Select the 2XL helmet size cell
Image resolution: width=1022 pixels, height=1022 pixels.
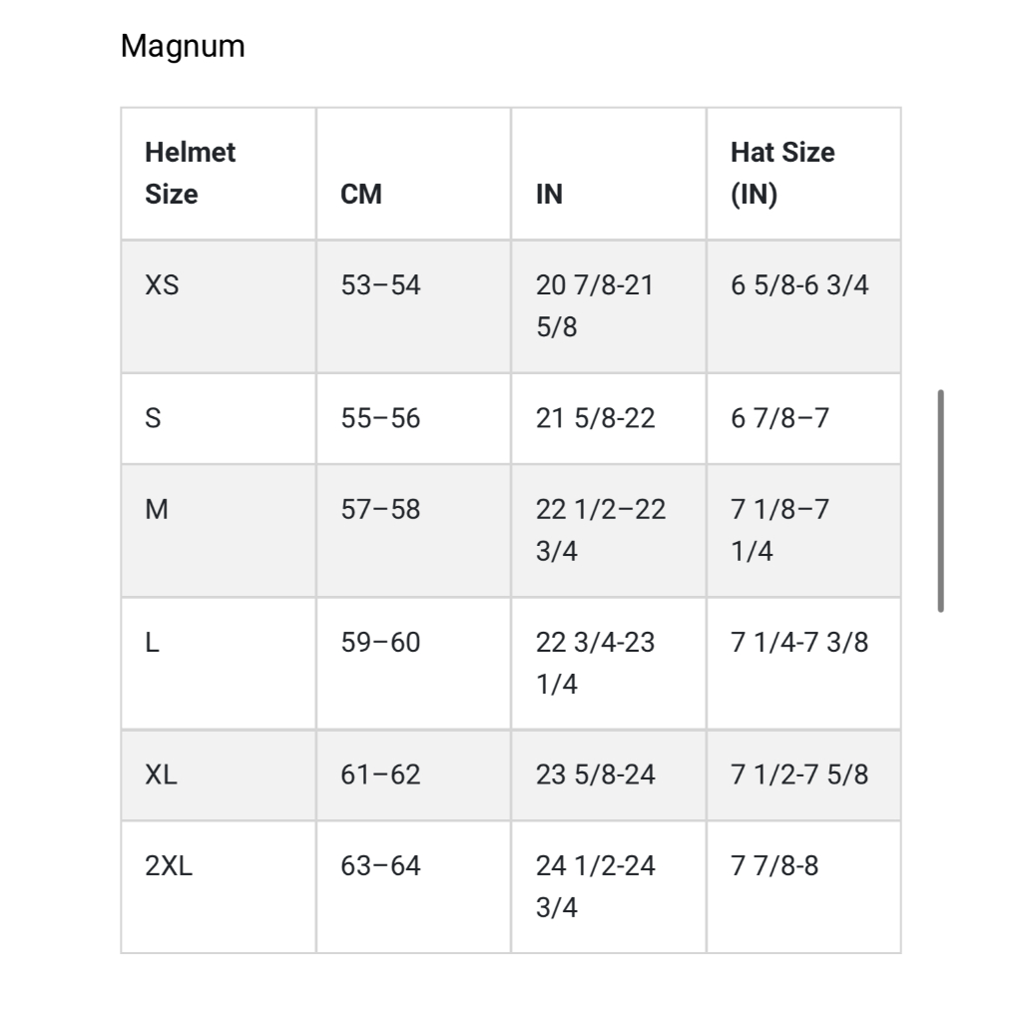coord(219,887)
